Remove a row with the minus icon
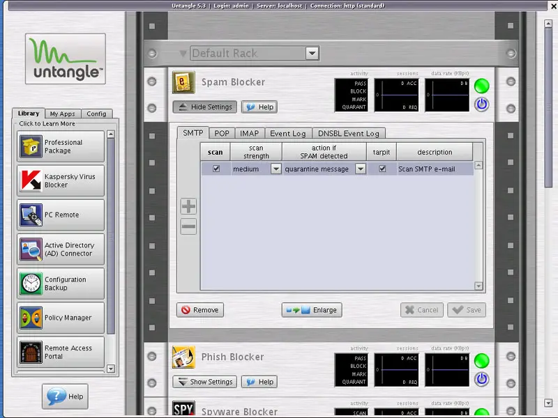The height and width of the screenshot is (418, 558). 188,226
